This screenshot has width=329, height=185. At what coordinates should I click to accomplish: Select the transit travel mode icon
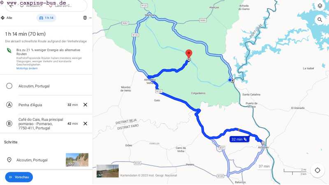[85, 18]
